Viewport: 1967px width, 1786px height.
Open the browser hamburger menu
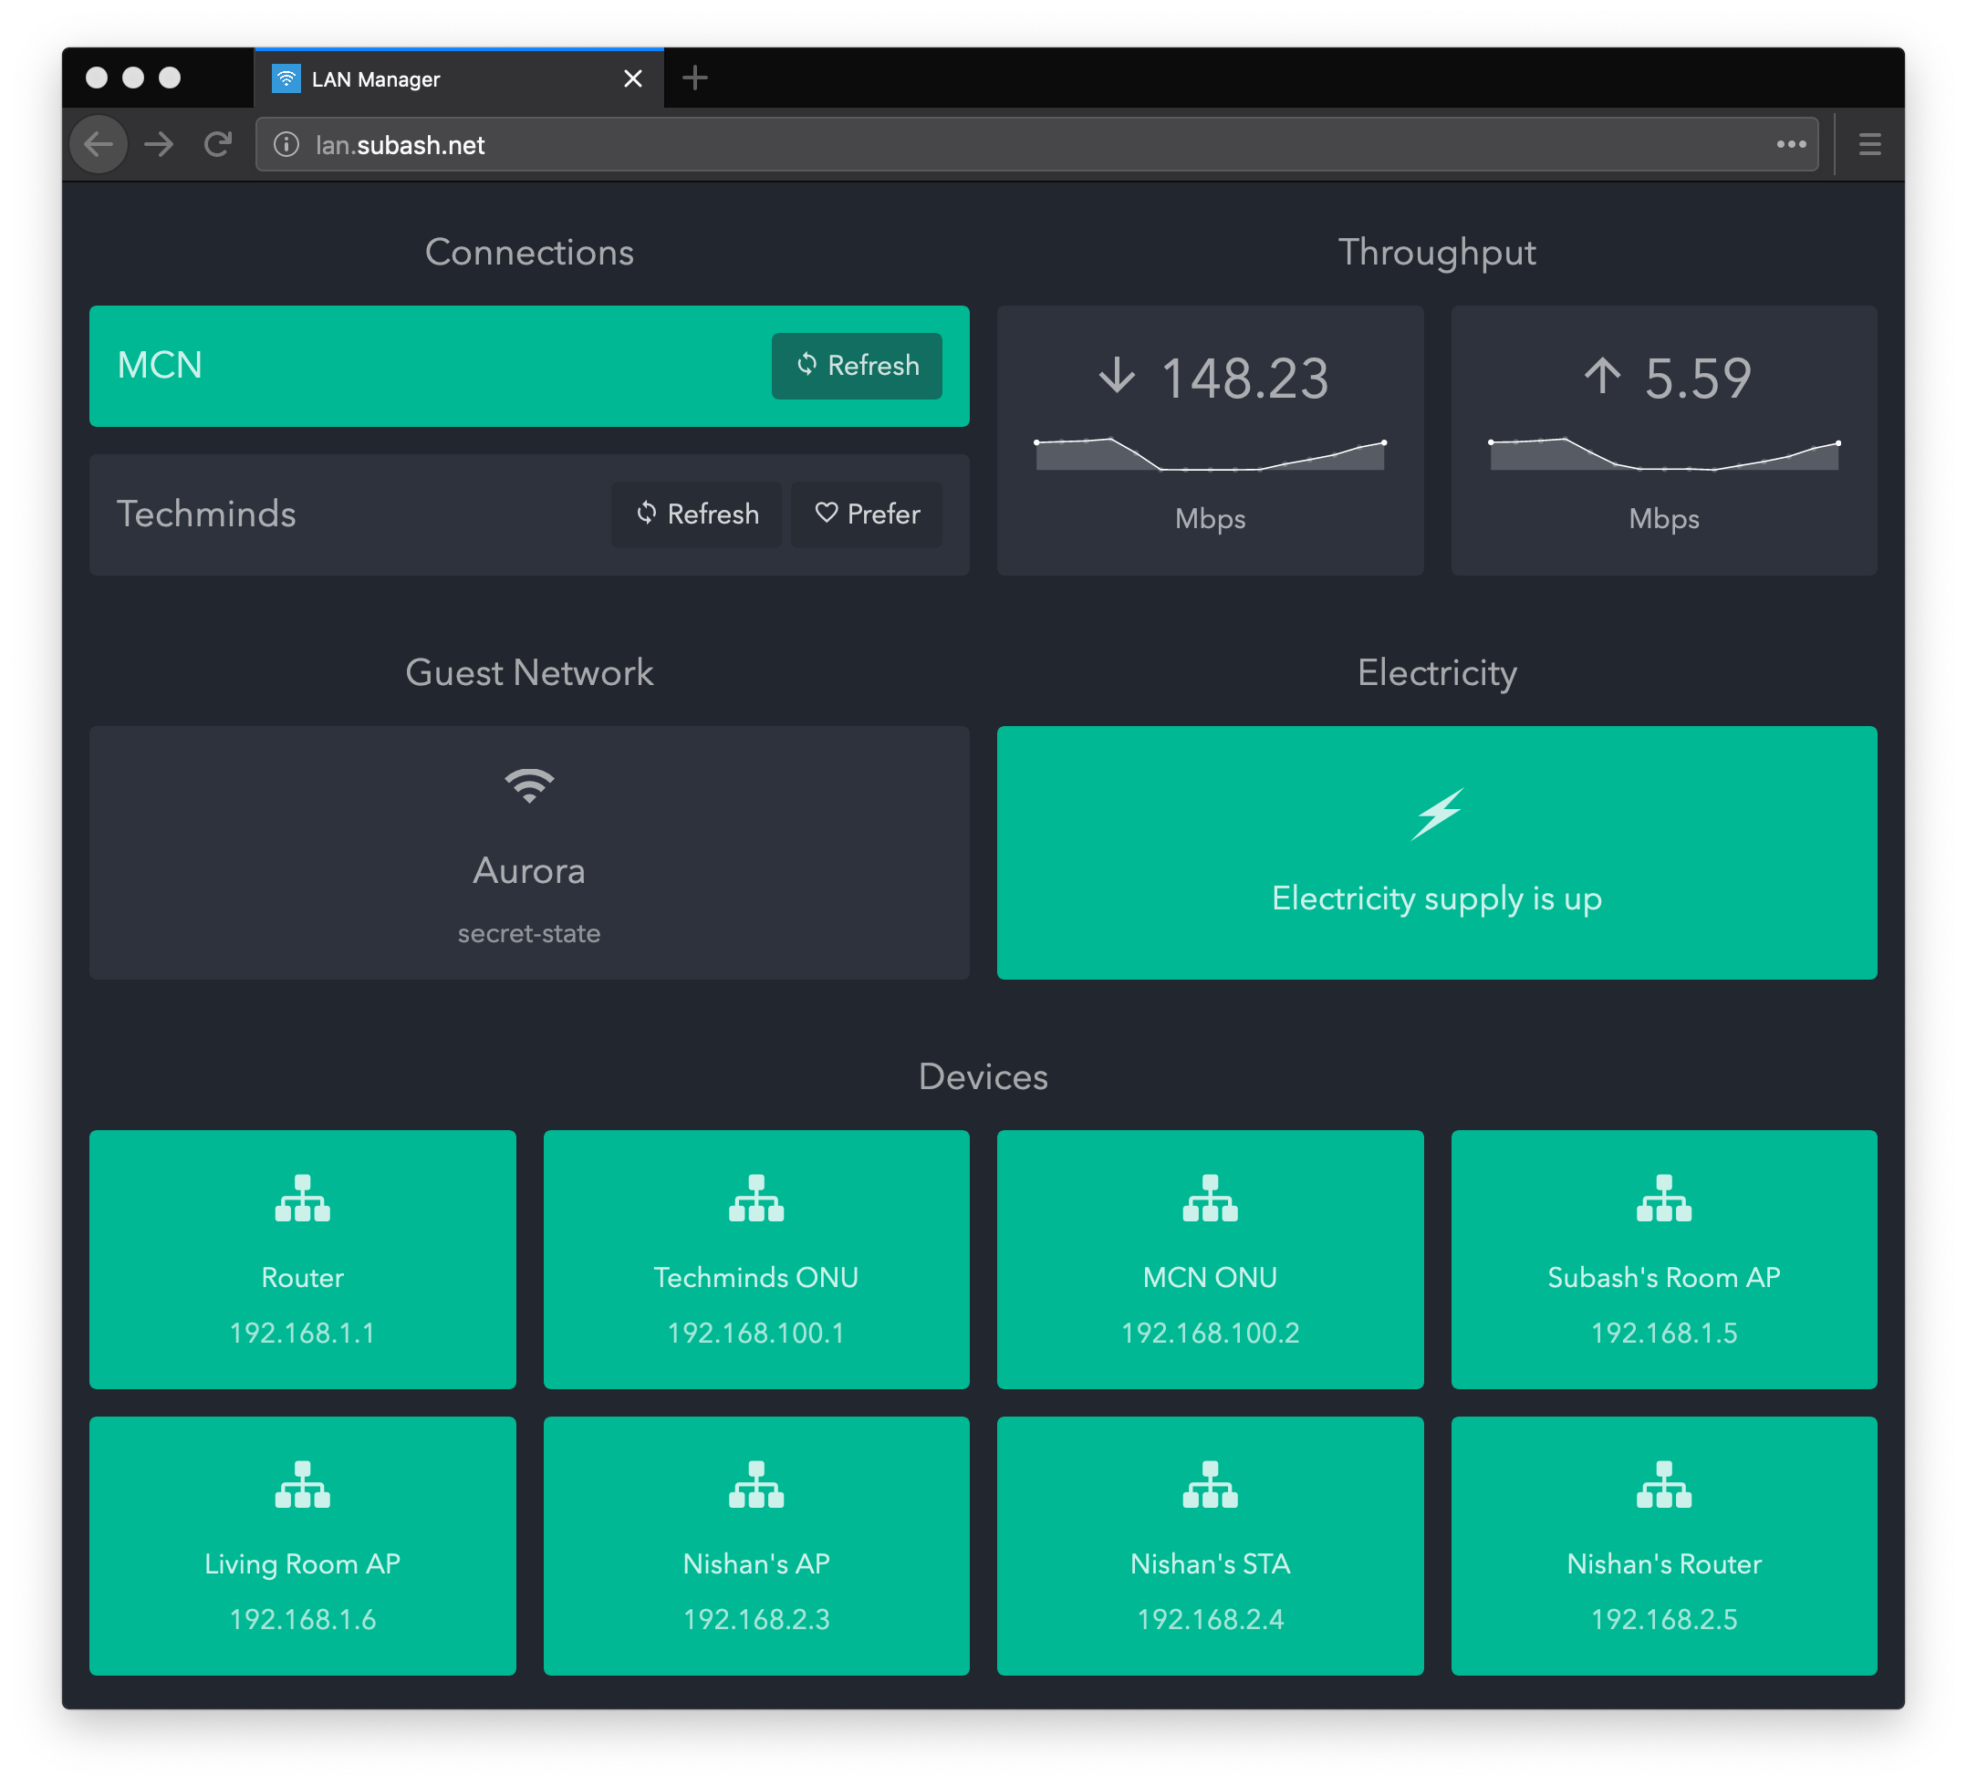(1869, 144)
